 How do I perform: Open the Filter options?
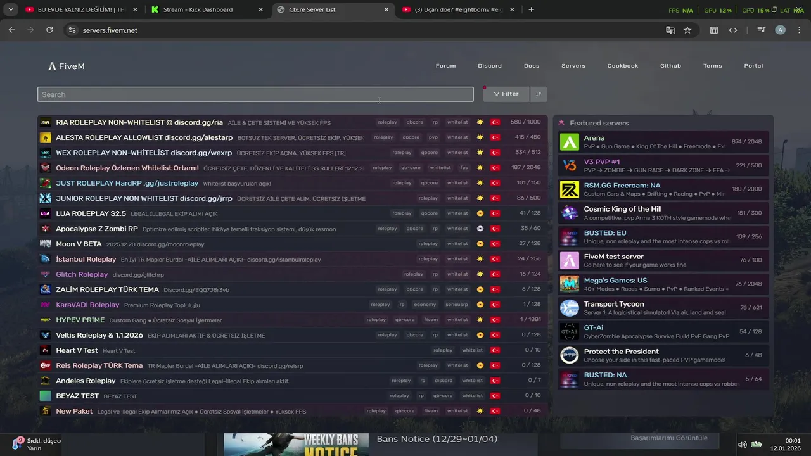pos(506,94)
